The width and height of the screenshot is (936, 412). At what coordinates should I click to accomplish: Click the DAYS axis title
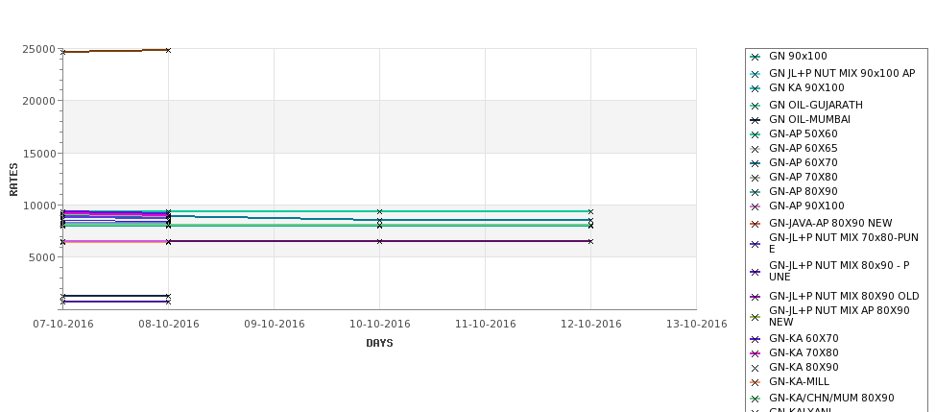tap(379, 343)
